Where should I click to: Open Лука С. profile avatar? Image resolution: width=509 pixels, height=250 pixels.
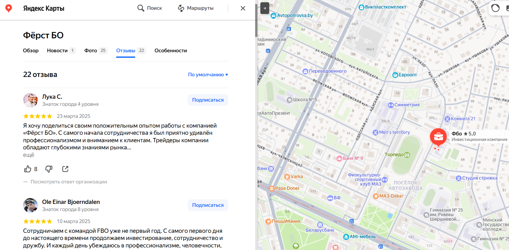[31, 100]
